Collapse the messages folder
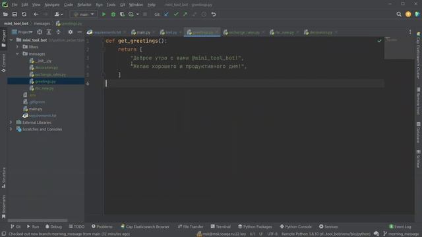Screen dimensions: 422x237 [x=18, y=54]
